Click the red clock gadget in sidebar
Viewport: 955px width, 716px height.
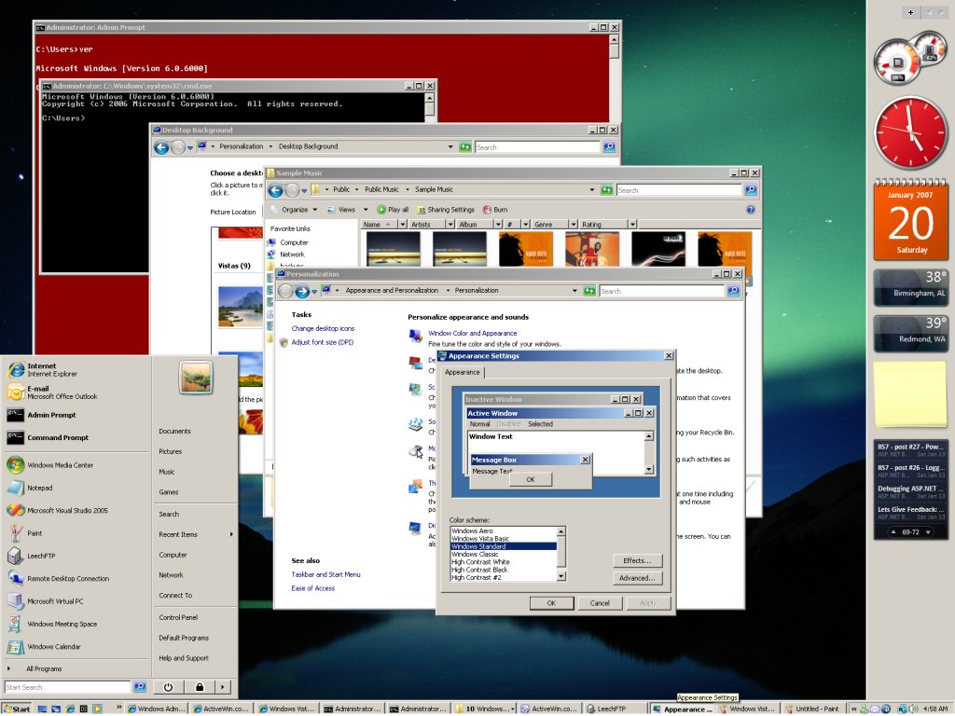(x=910, y=132)
